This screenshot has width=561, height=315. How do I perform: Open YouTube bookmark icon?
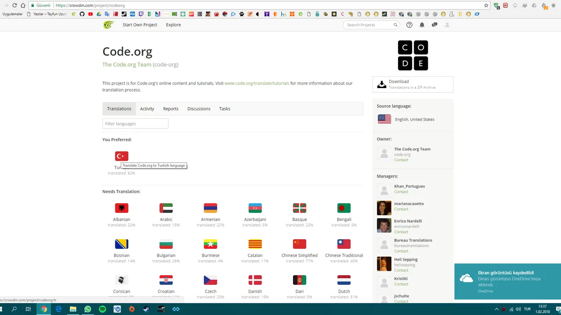90,14
